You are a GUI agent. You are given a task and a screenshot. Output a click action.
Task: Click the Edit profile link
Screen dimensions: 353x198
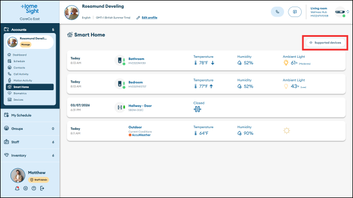point(149,18)
